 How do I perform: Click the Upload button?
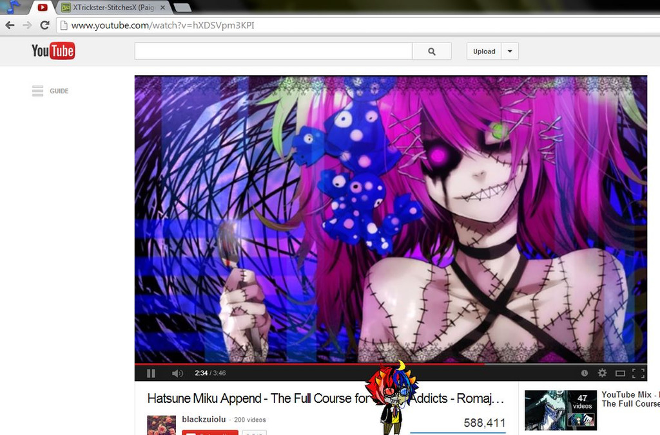click(484, 51)
